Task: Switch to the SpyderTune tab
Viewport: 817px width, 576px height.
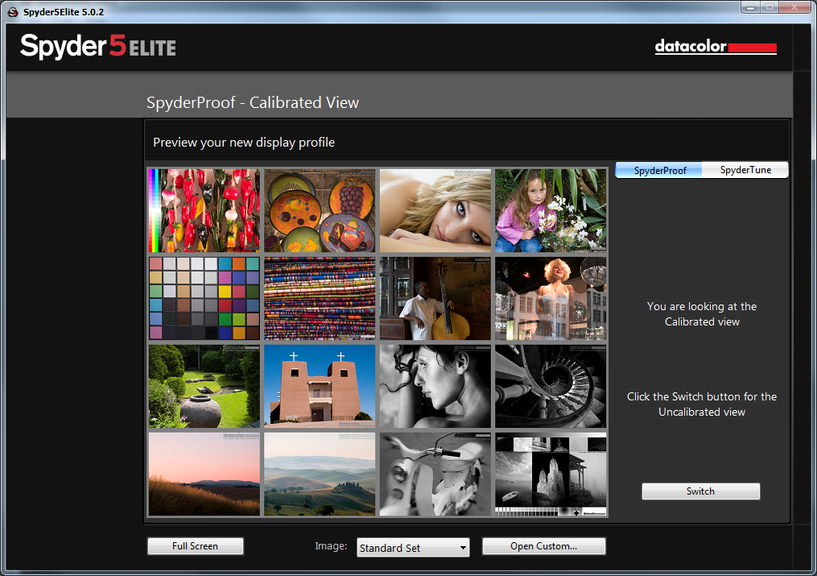Action: [x=745, y=170]
